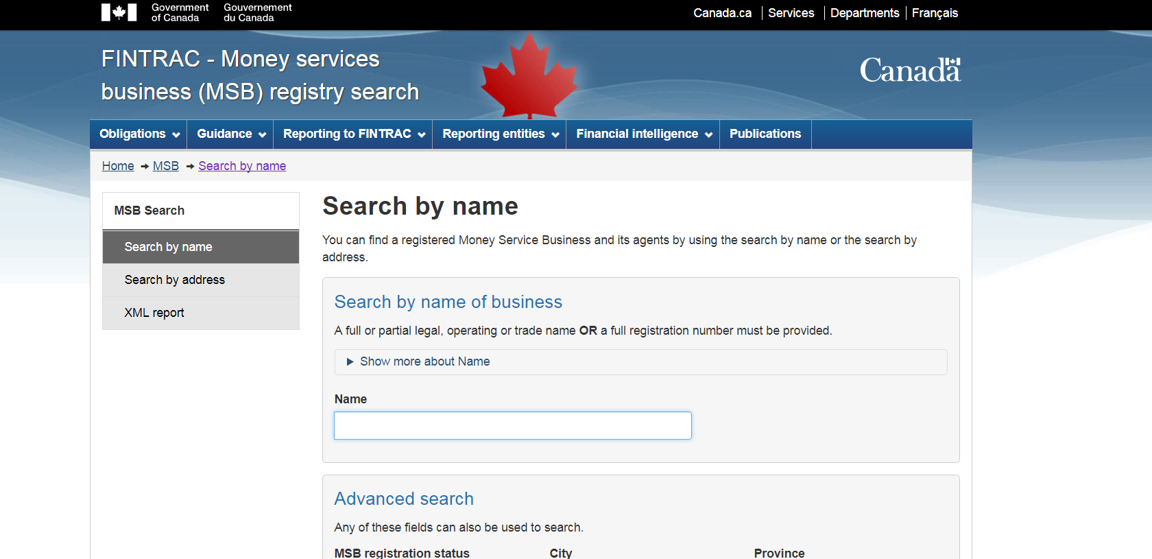This screenshot has height=559, width=1152.
Task: Expand Show more about Name details
Action: tap(424, 361)
